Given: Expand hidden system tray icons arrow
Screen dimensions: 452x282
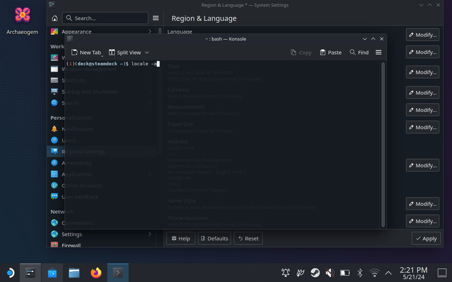Looking at the screenshot, I should (388, 272).
